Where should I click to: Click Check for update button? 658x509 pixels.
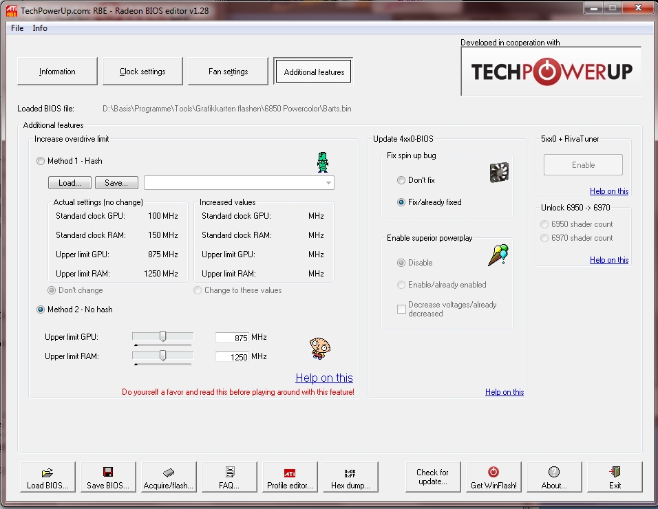(433, 477)
